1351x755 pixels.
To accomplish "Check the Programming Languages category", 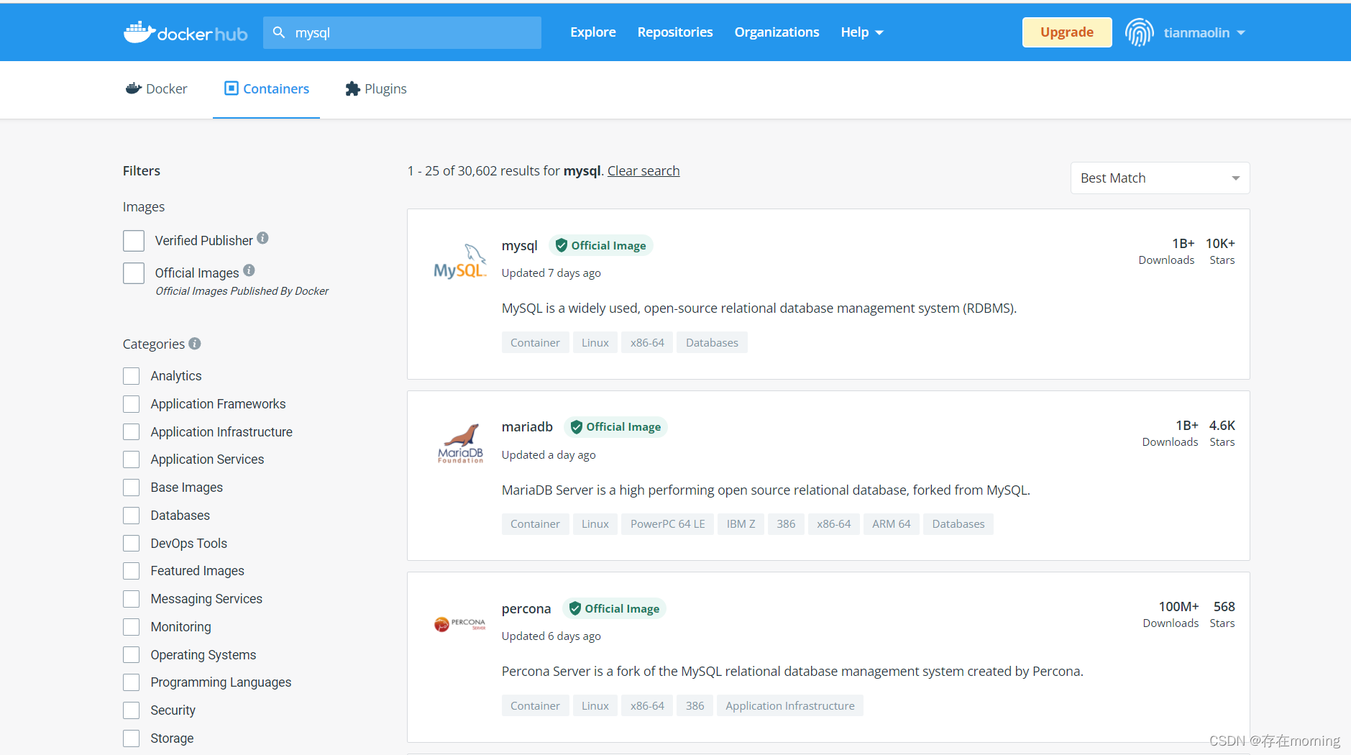I will point(131,682).
